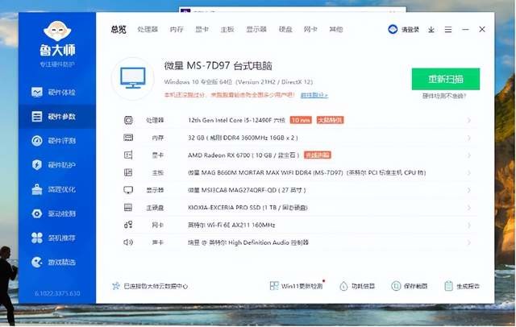Click the download arrow icon in title bar
Image resolution: width=516 pixels, height=327 pixels.
tap(431, 30)
